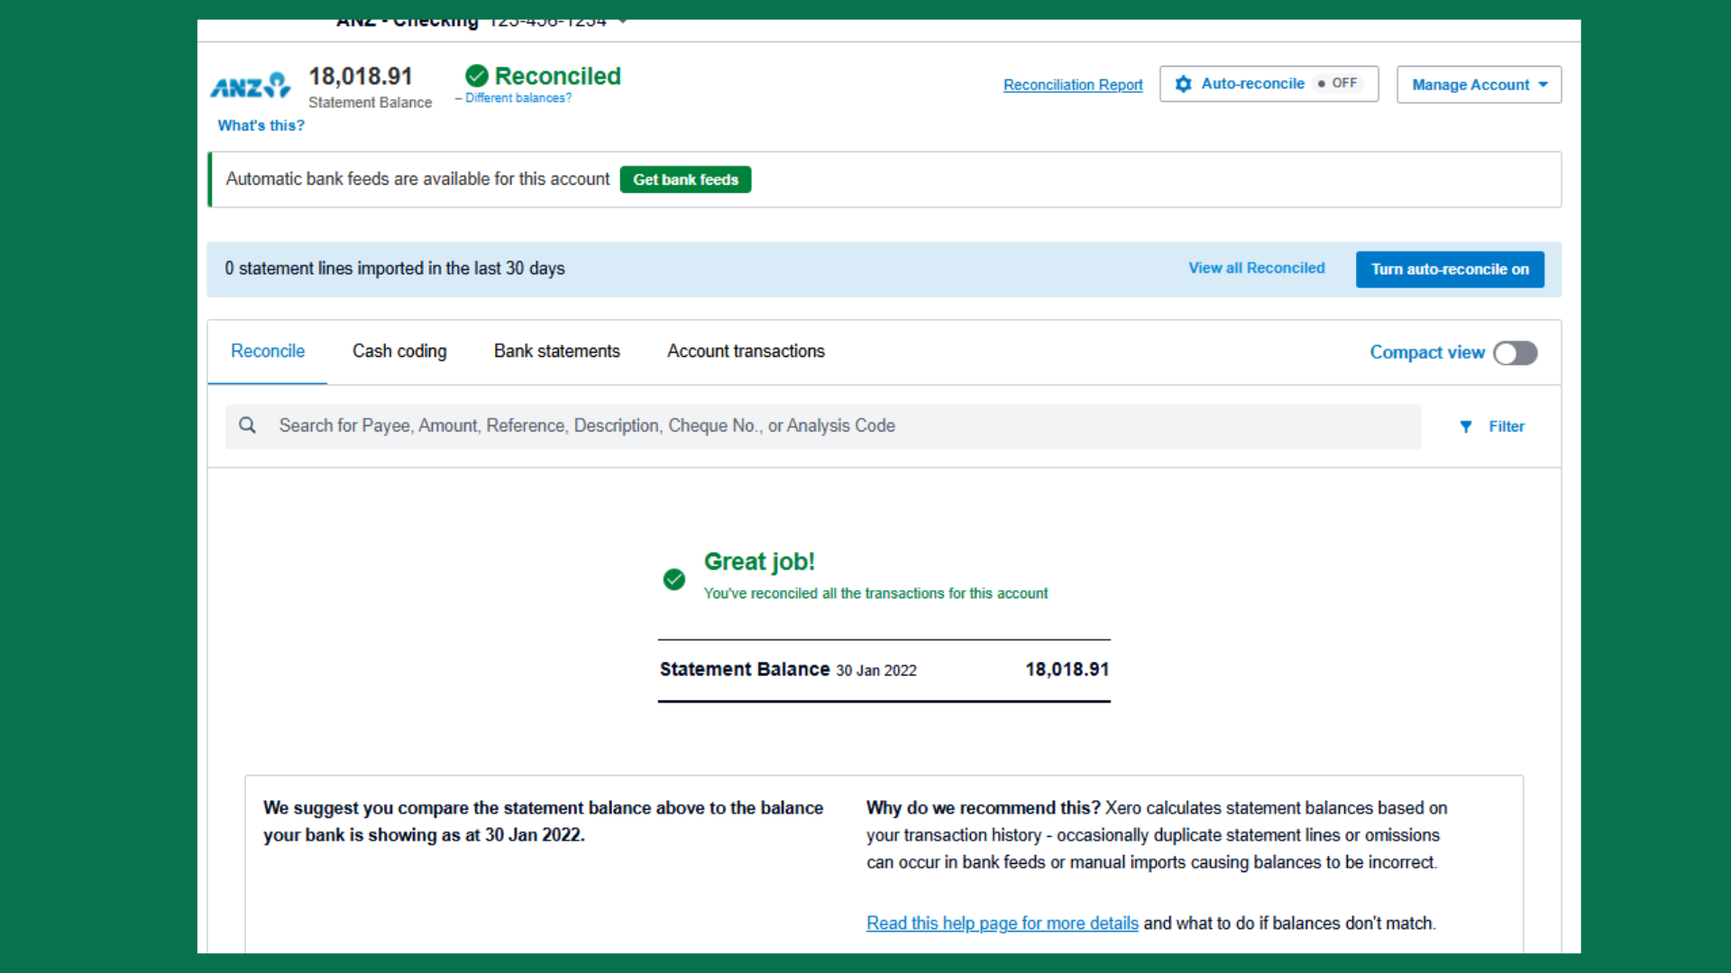Screen dimensions: 1731x973
Task: Click the green Reconciled checkmark icon
Action: coord(477,76)
